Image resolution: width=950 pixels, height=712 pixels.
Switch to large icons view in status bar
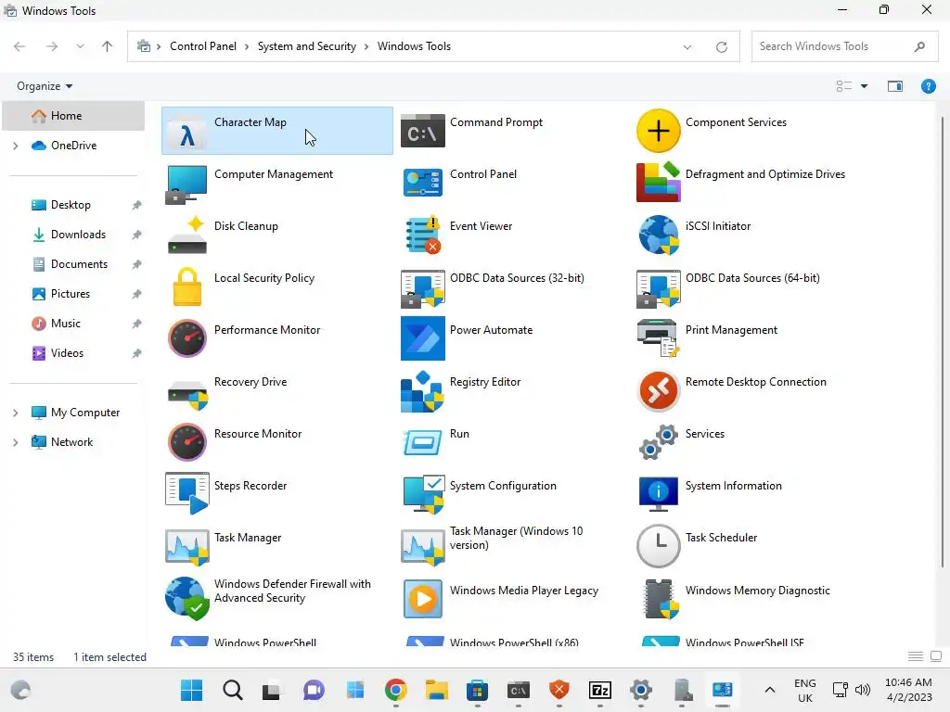pyautogui.click(x=936, y=657)
